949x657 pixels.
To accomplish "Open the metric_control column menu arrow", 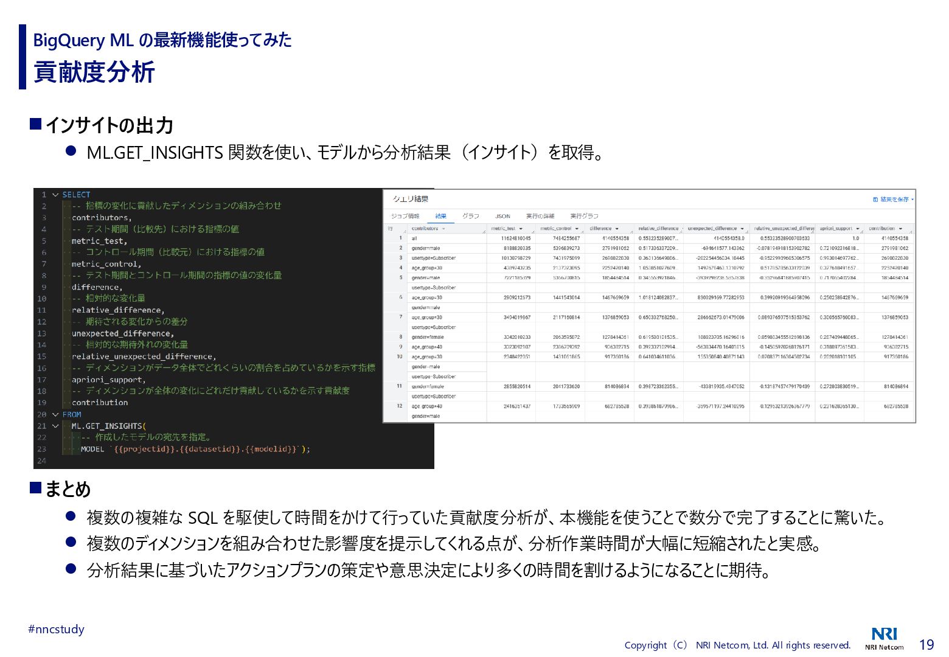I will pyautogui.click(x=577, y=229).
